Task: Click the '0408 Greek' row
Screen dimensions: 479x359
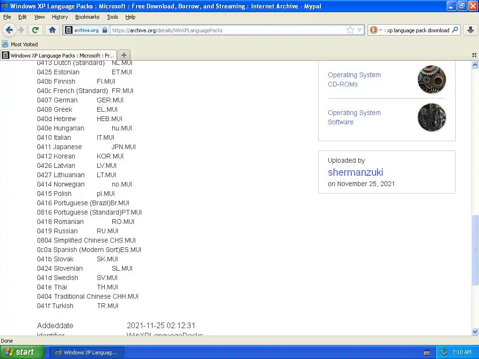Action: 77,109
